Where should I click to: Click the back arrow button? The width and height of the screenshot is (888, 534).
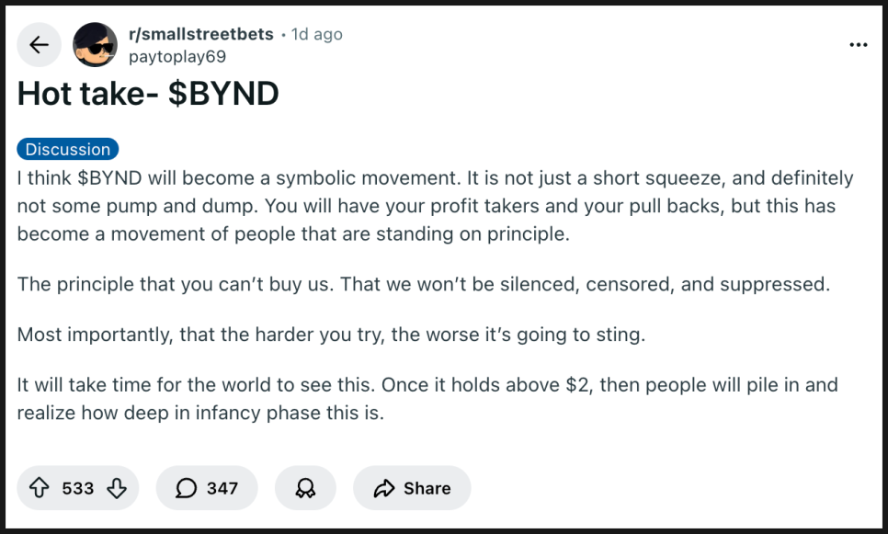click(x=39, y=45)
